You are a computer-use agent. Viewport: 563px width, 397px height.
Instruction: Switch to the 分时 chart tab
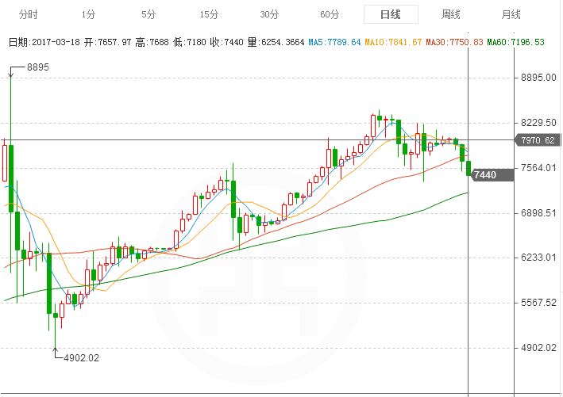pos(29,15)
